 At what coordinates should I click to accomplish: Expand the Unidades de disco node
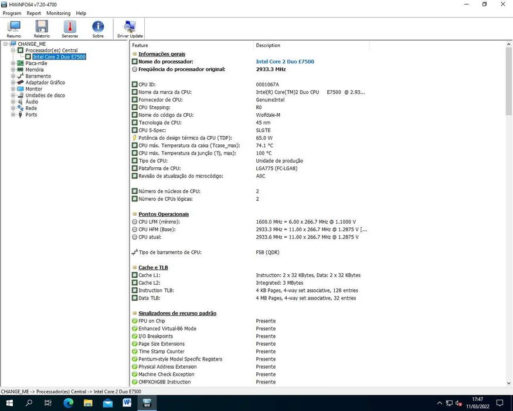pyautogui.click(x=13, y=95)
